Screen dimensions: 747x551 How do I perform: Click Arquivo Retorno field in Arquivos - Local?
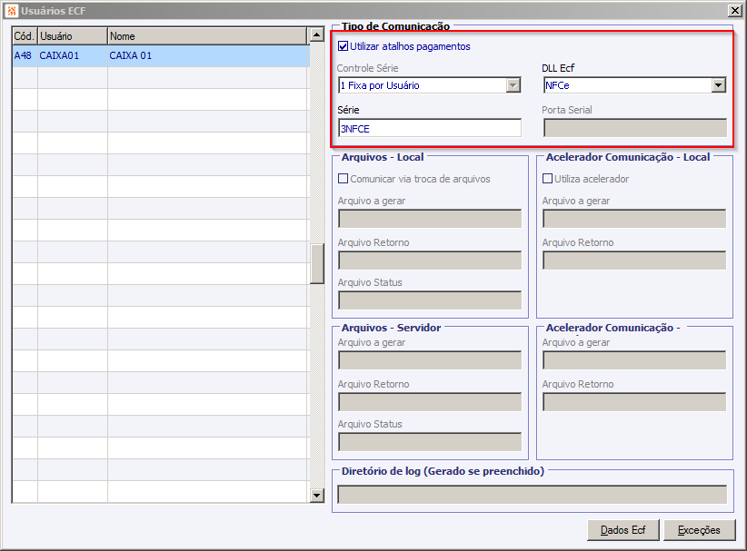point(430,261)
